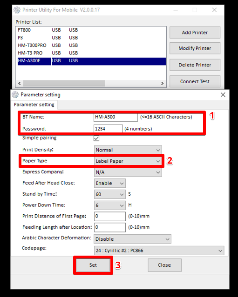Click the printer list horizontal scrollbar thumb

pos(64,83)
